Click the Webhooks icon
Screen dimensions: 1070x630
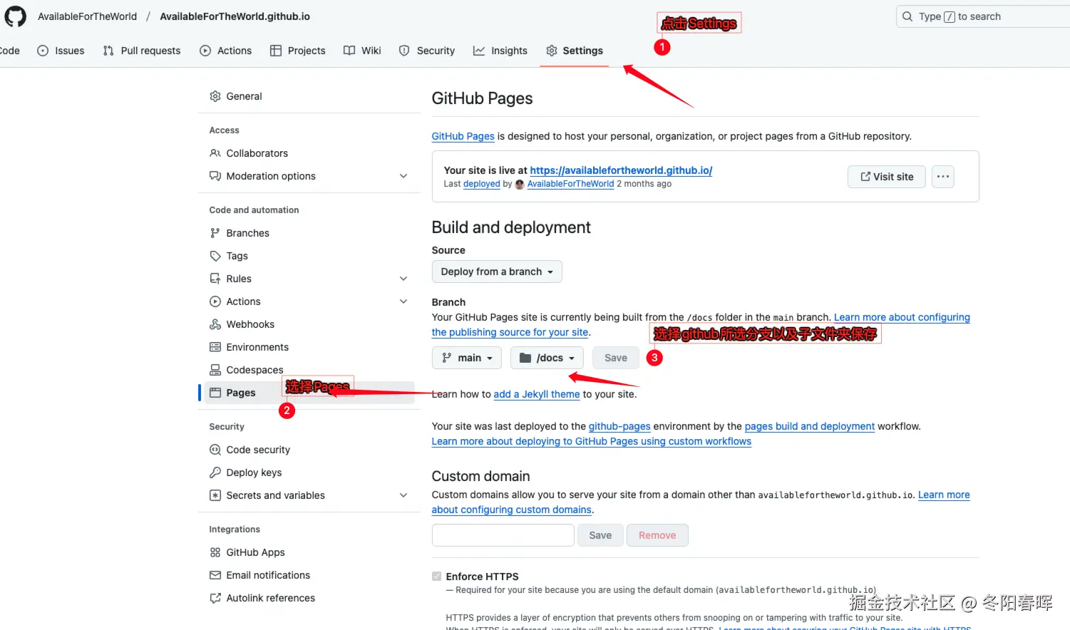pyautogui.click(x=215, y=324)
